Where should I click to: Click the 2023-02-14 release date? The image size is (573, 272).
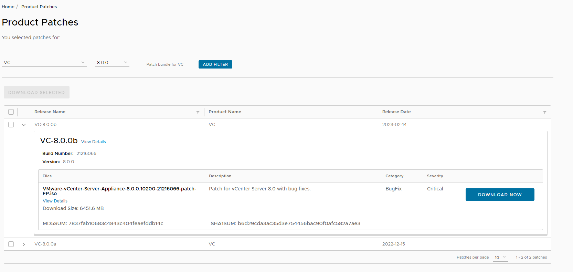(394, 125)
